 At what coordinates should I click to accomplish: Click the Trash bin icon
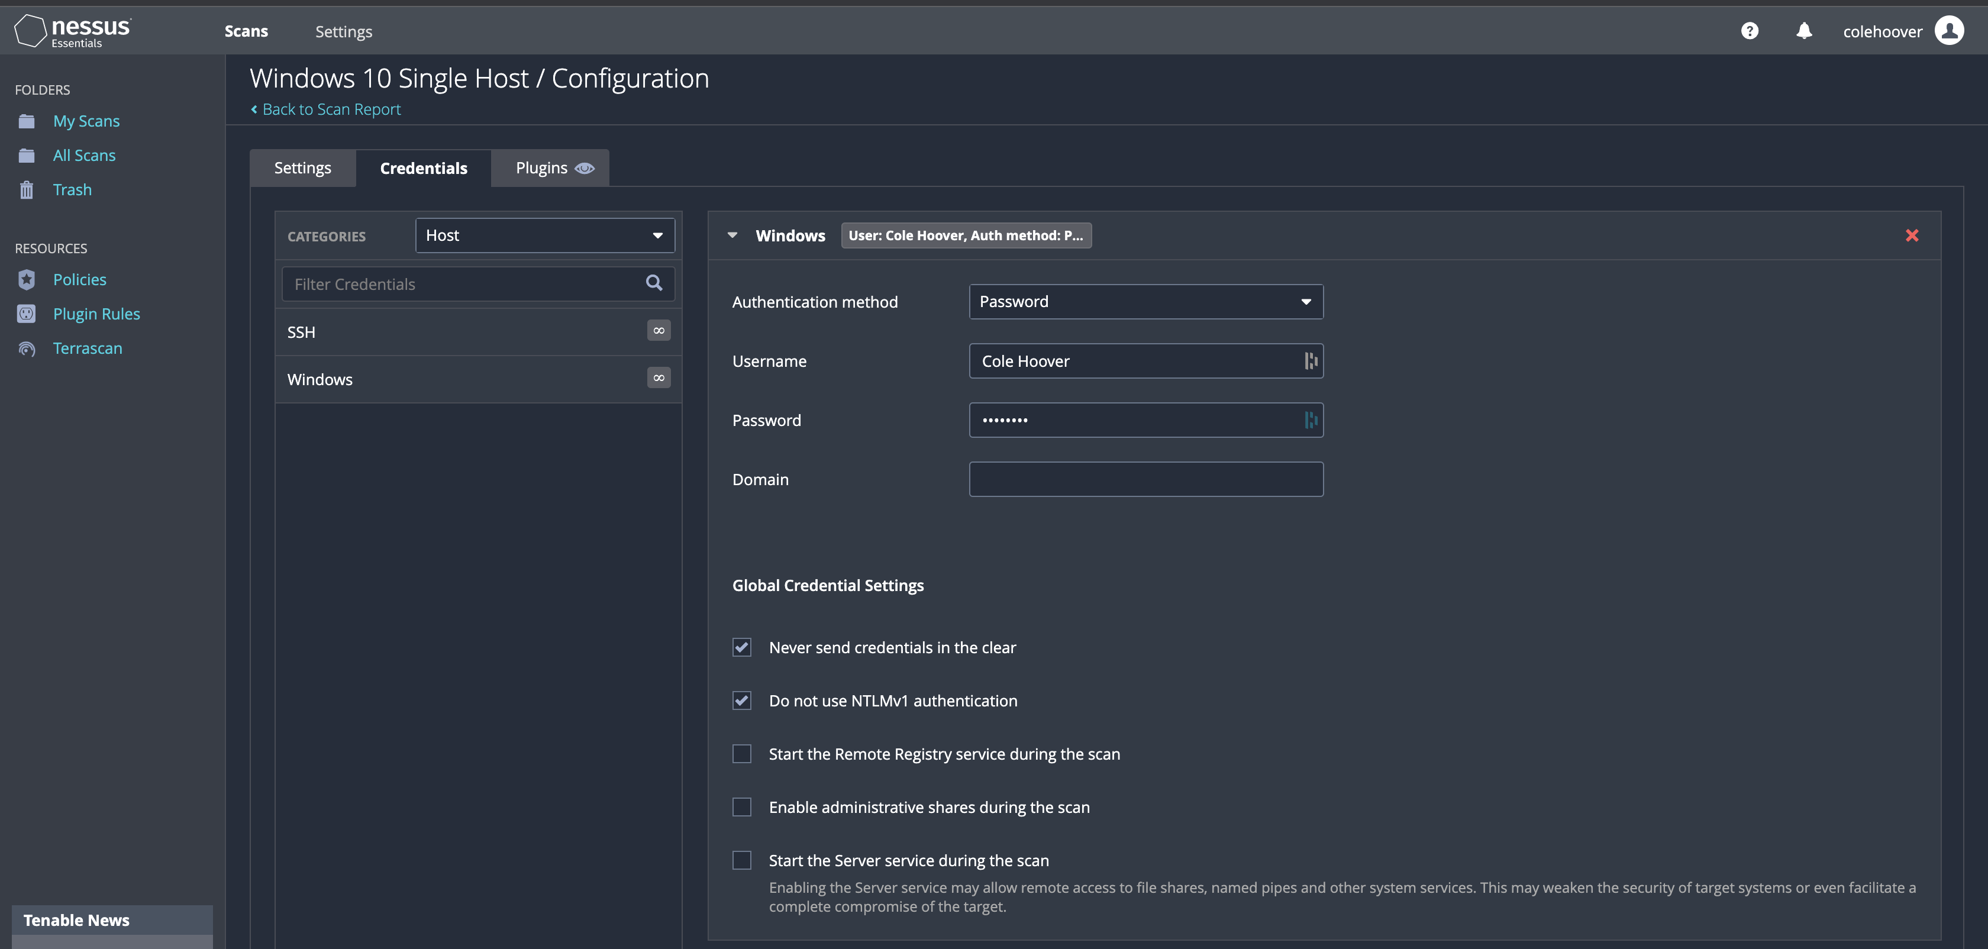coord(26,190)
